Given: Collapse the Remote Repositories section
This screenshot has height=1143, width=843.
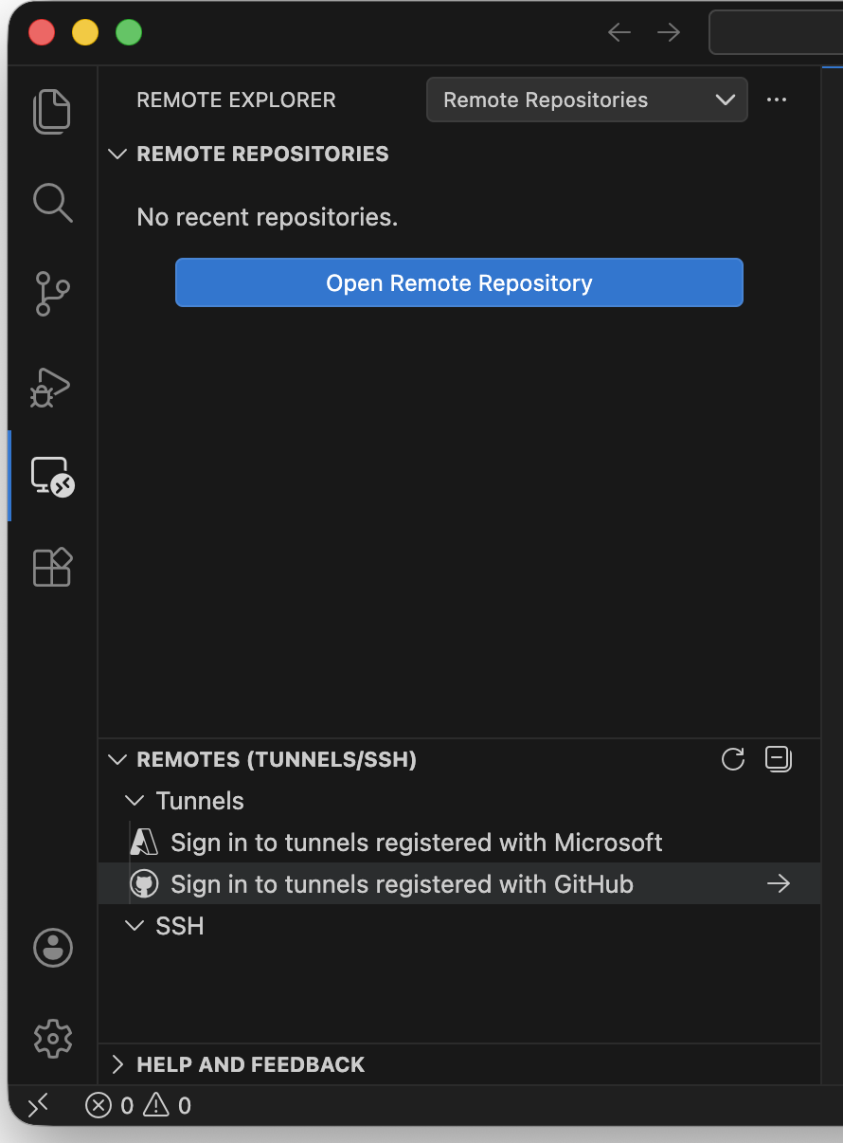Looking at the screenshot, I should 118,154.
